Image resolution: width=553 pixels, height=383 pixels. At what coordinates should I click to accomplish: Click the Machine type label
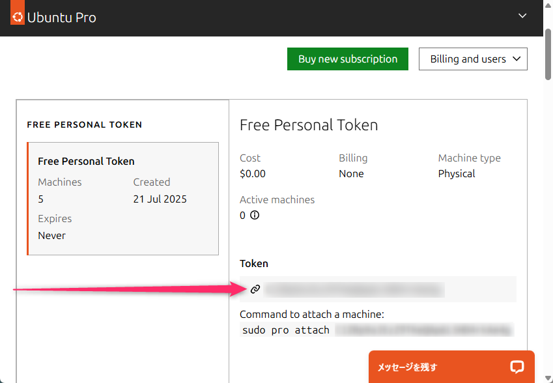point(470,158)
